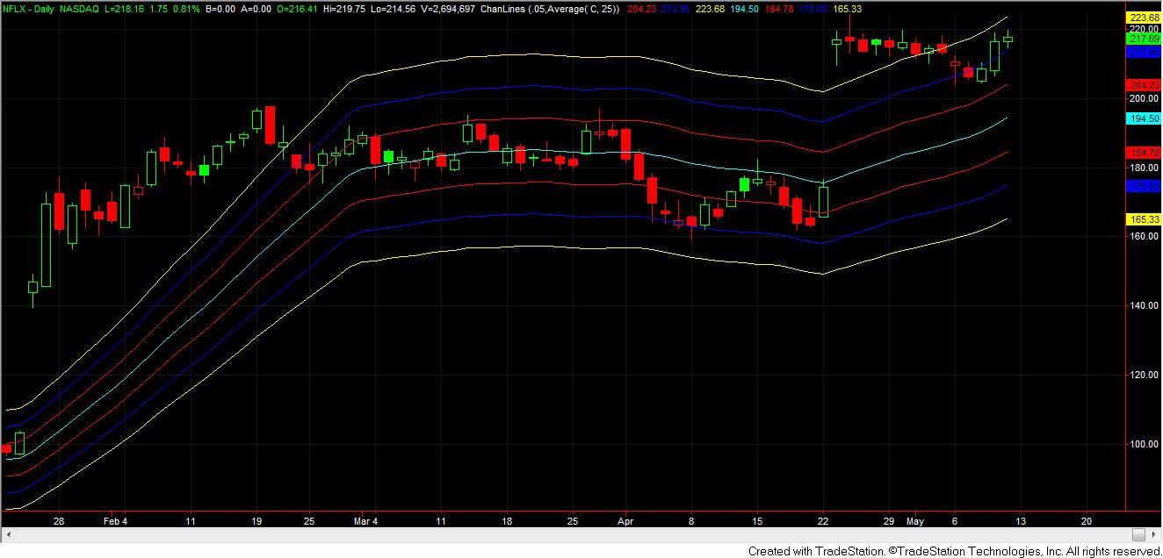The width and height of the screenshot is (1163, 558).
Task: Click the yellow 223.68 price axis marker
Action: [1143, 18]
